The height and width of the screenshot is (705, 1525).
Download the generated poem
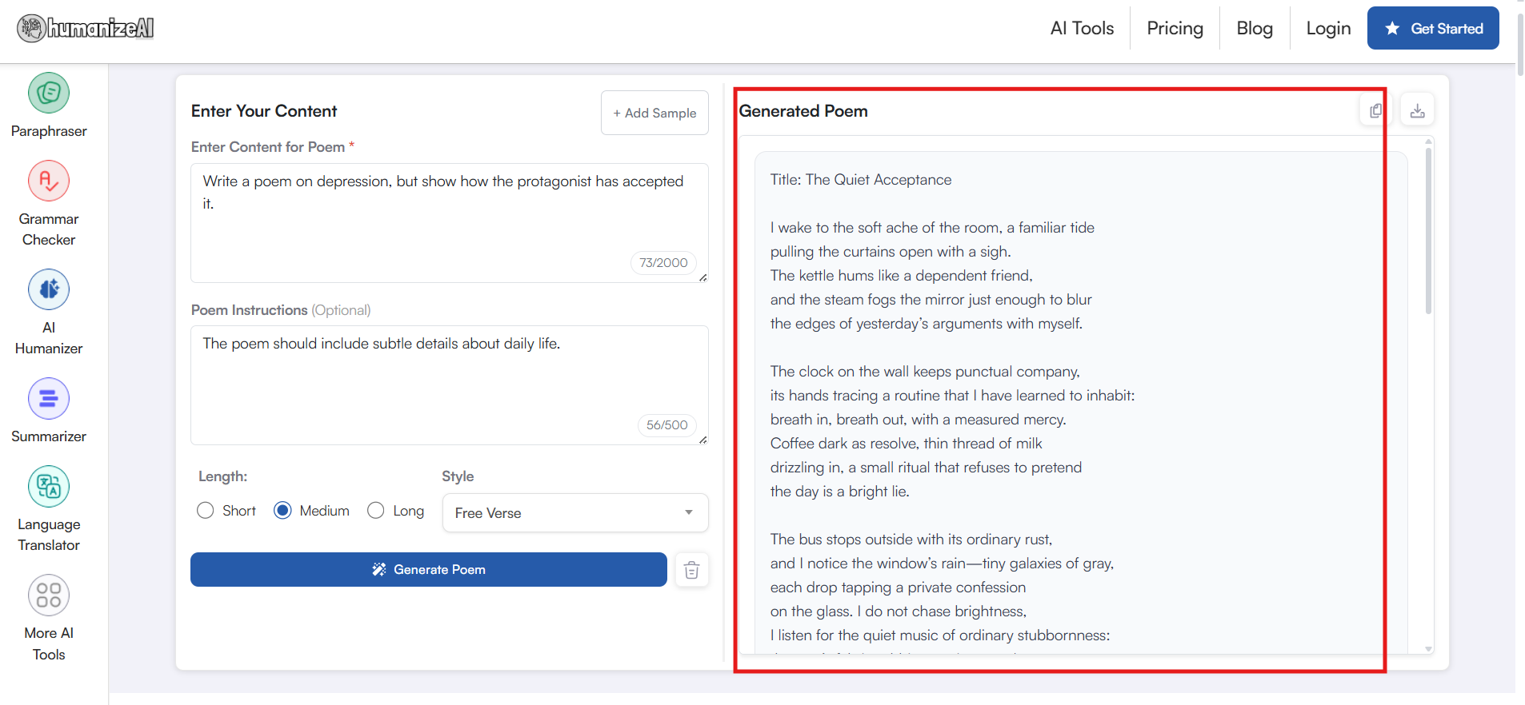click(1417, 111)
